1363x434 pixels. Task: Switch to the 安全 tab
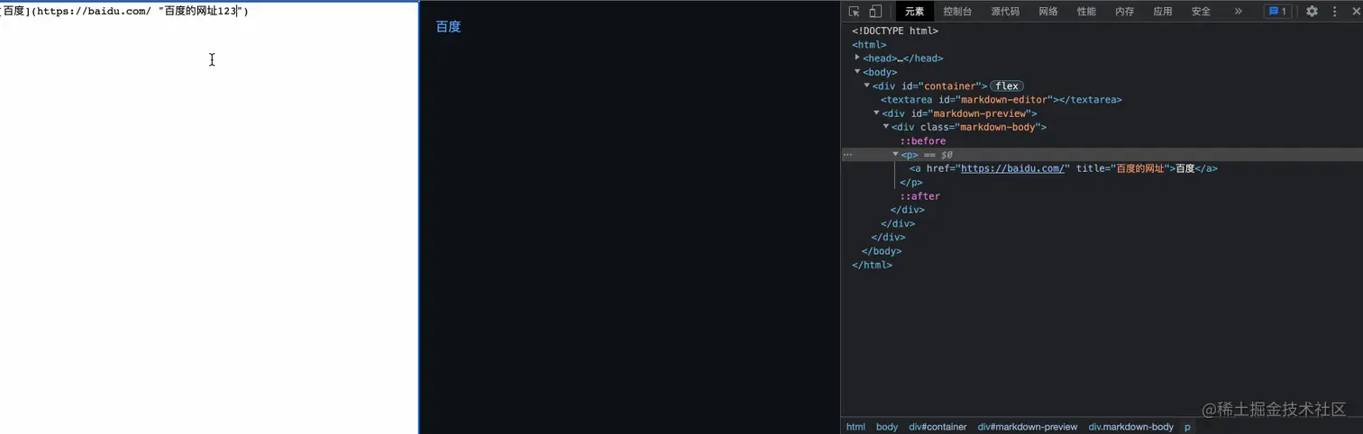1201,12
